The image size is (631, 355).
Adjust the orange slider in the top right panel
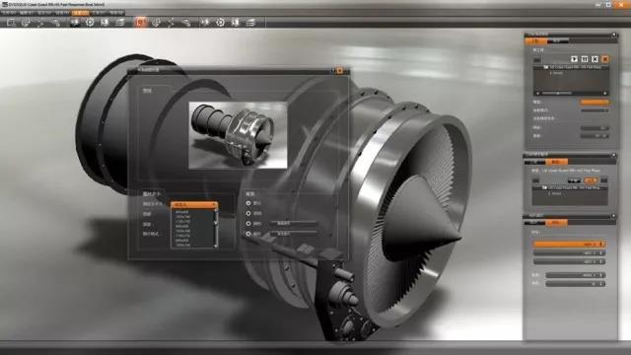595,103
